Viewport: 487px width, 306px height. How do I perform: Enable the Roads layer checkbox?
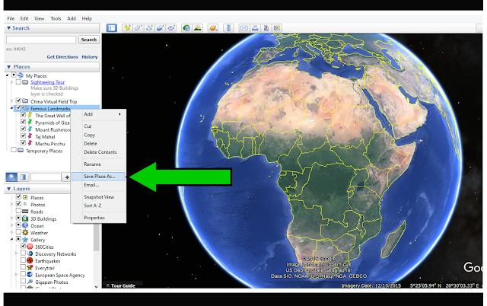pos(18,211)
